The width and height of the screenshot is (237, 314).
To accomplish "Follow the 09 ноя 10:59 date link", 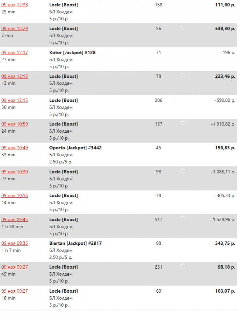I will (x=15, y=124).
